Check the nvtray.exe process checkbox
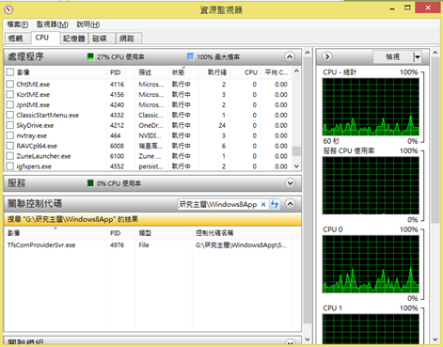This screenshot has width=443, height=347. pyautogui.click(x=10, y=135)
